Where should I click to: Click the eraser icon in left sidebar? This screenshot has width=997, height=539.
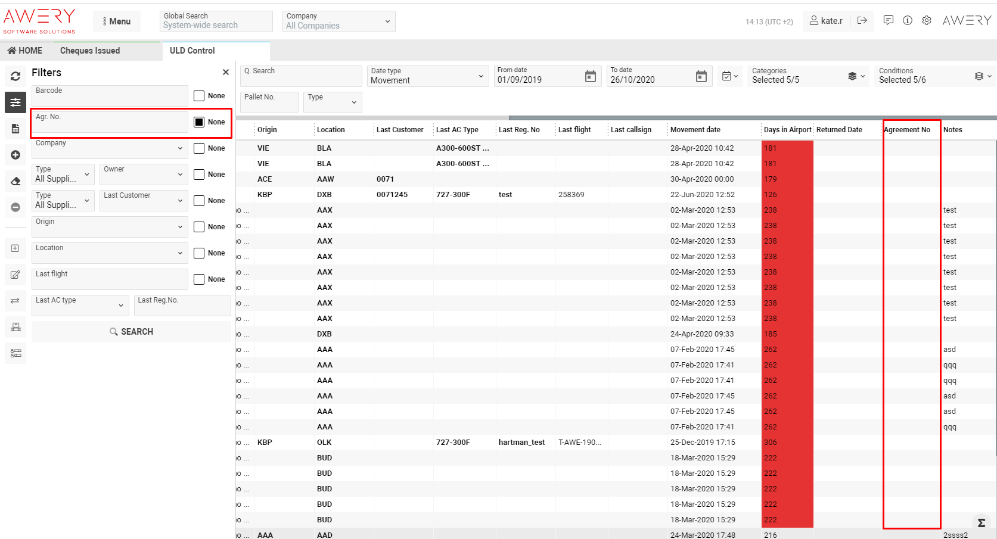pos(15,181)
